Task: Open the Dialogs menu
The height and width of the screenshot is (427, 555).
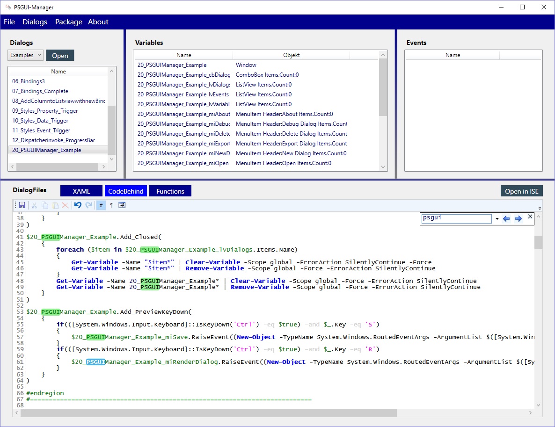Action: point(35,22)
